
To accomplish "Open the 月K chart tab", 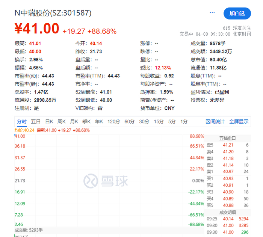I will (x=74, y=121).
